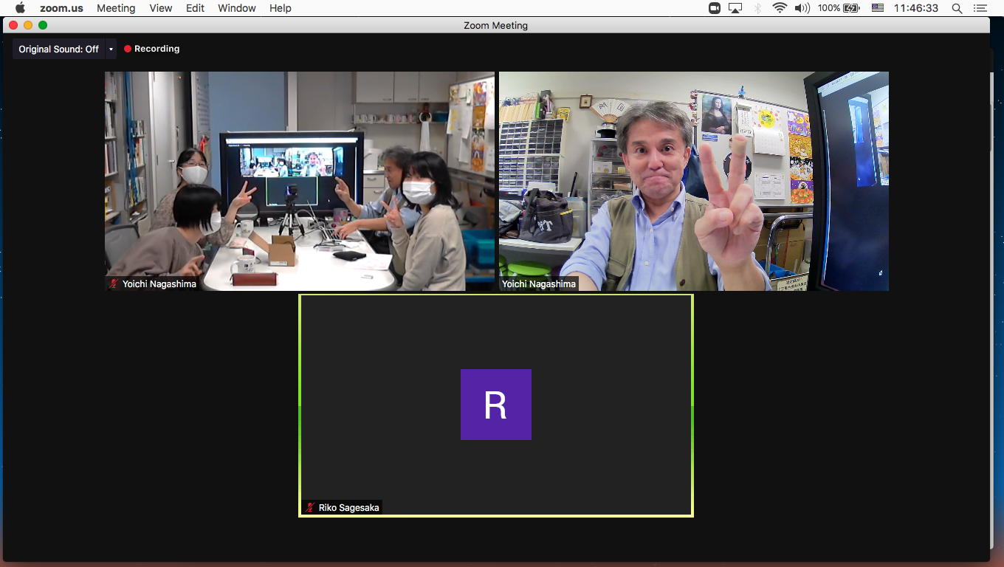Screen dimensions: 1004x567
Task: Click the purple R avatar
Action: [x=496, y=405]
